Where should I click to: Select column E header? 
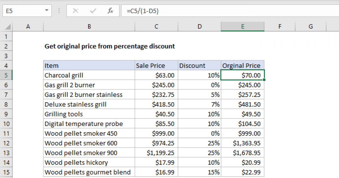tap(242, 27)
